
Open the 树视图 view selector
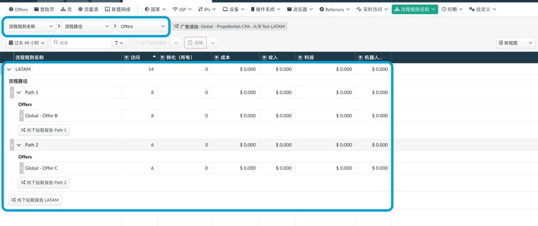(516, 43)
